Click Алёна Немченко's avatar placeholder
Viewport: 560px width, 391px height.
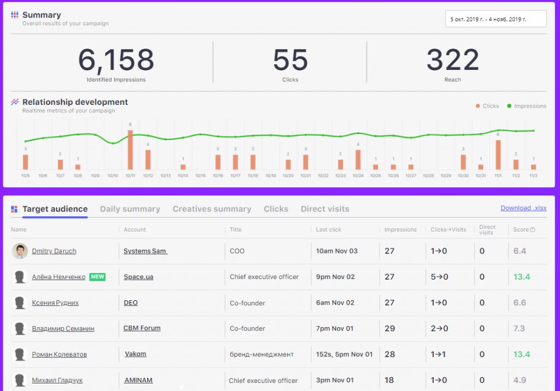point(20,277)
